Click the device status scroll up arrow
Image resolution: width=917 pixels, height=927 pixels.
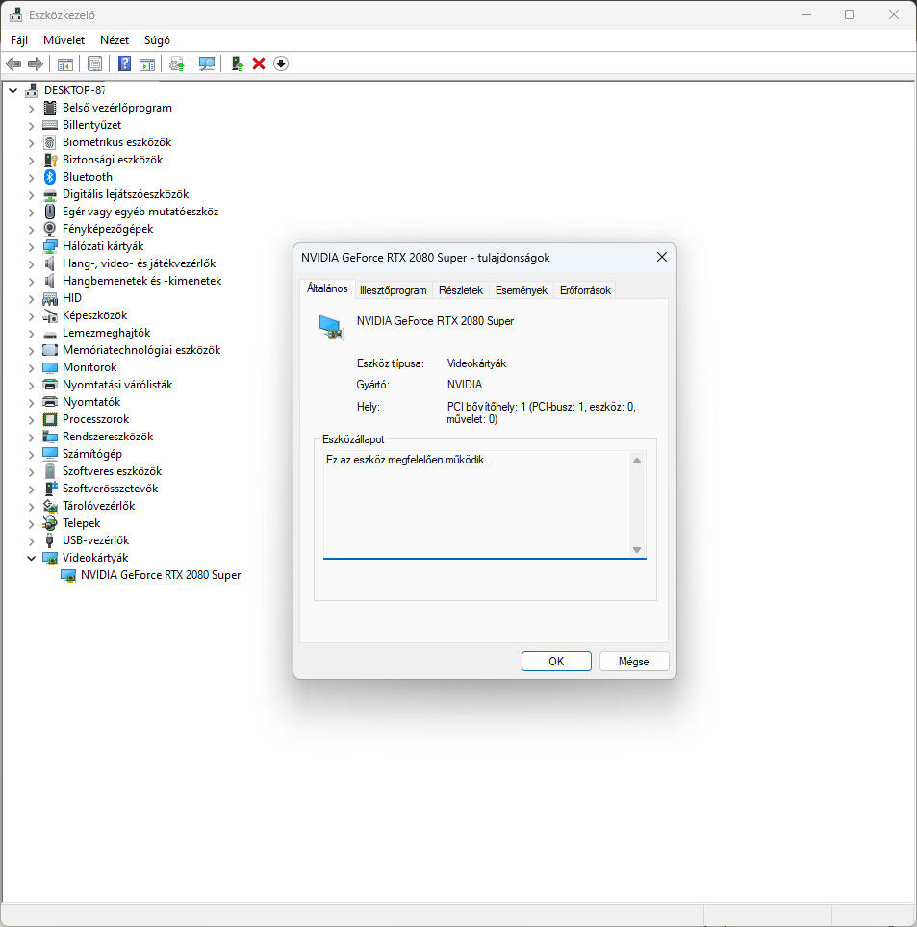coord(637,461)
